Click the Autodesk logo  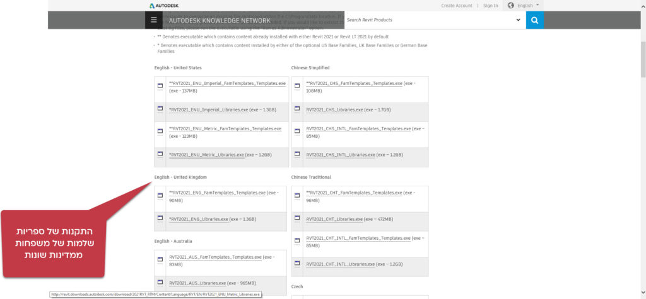(165, 6)
